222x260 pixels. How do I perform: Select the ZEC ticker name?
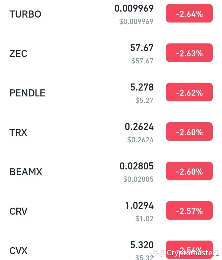(18, 54)
